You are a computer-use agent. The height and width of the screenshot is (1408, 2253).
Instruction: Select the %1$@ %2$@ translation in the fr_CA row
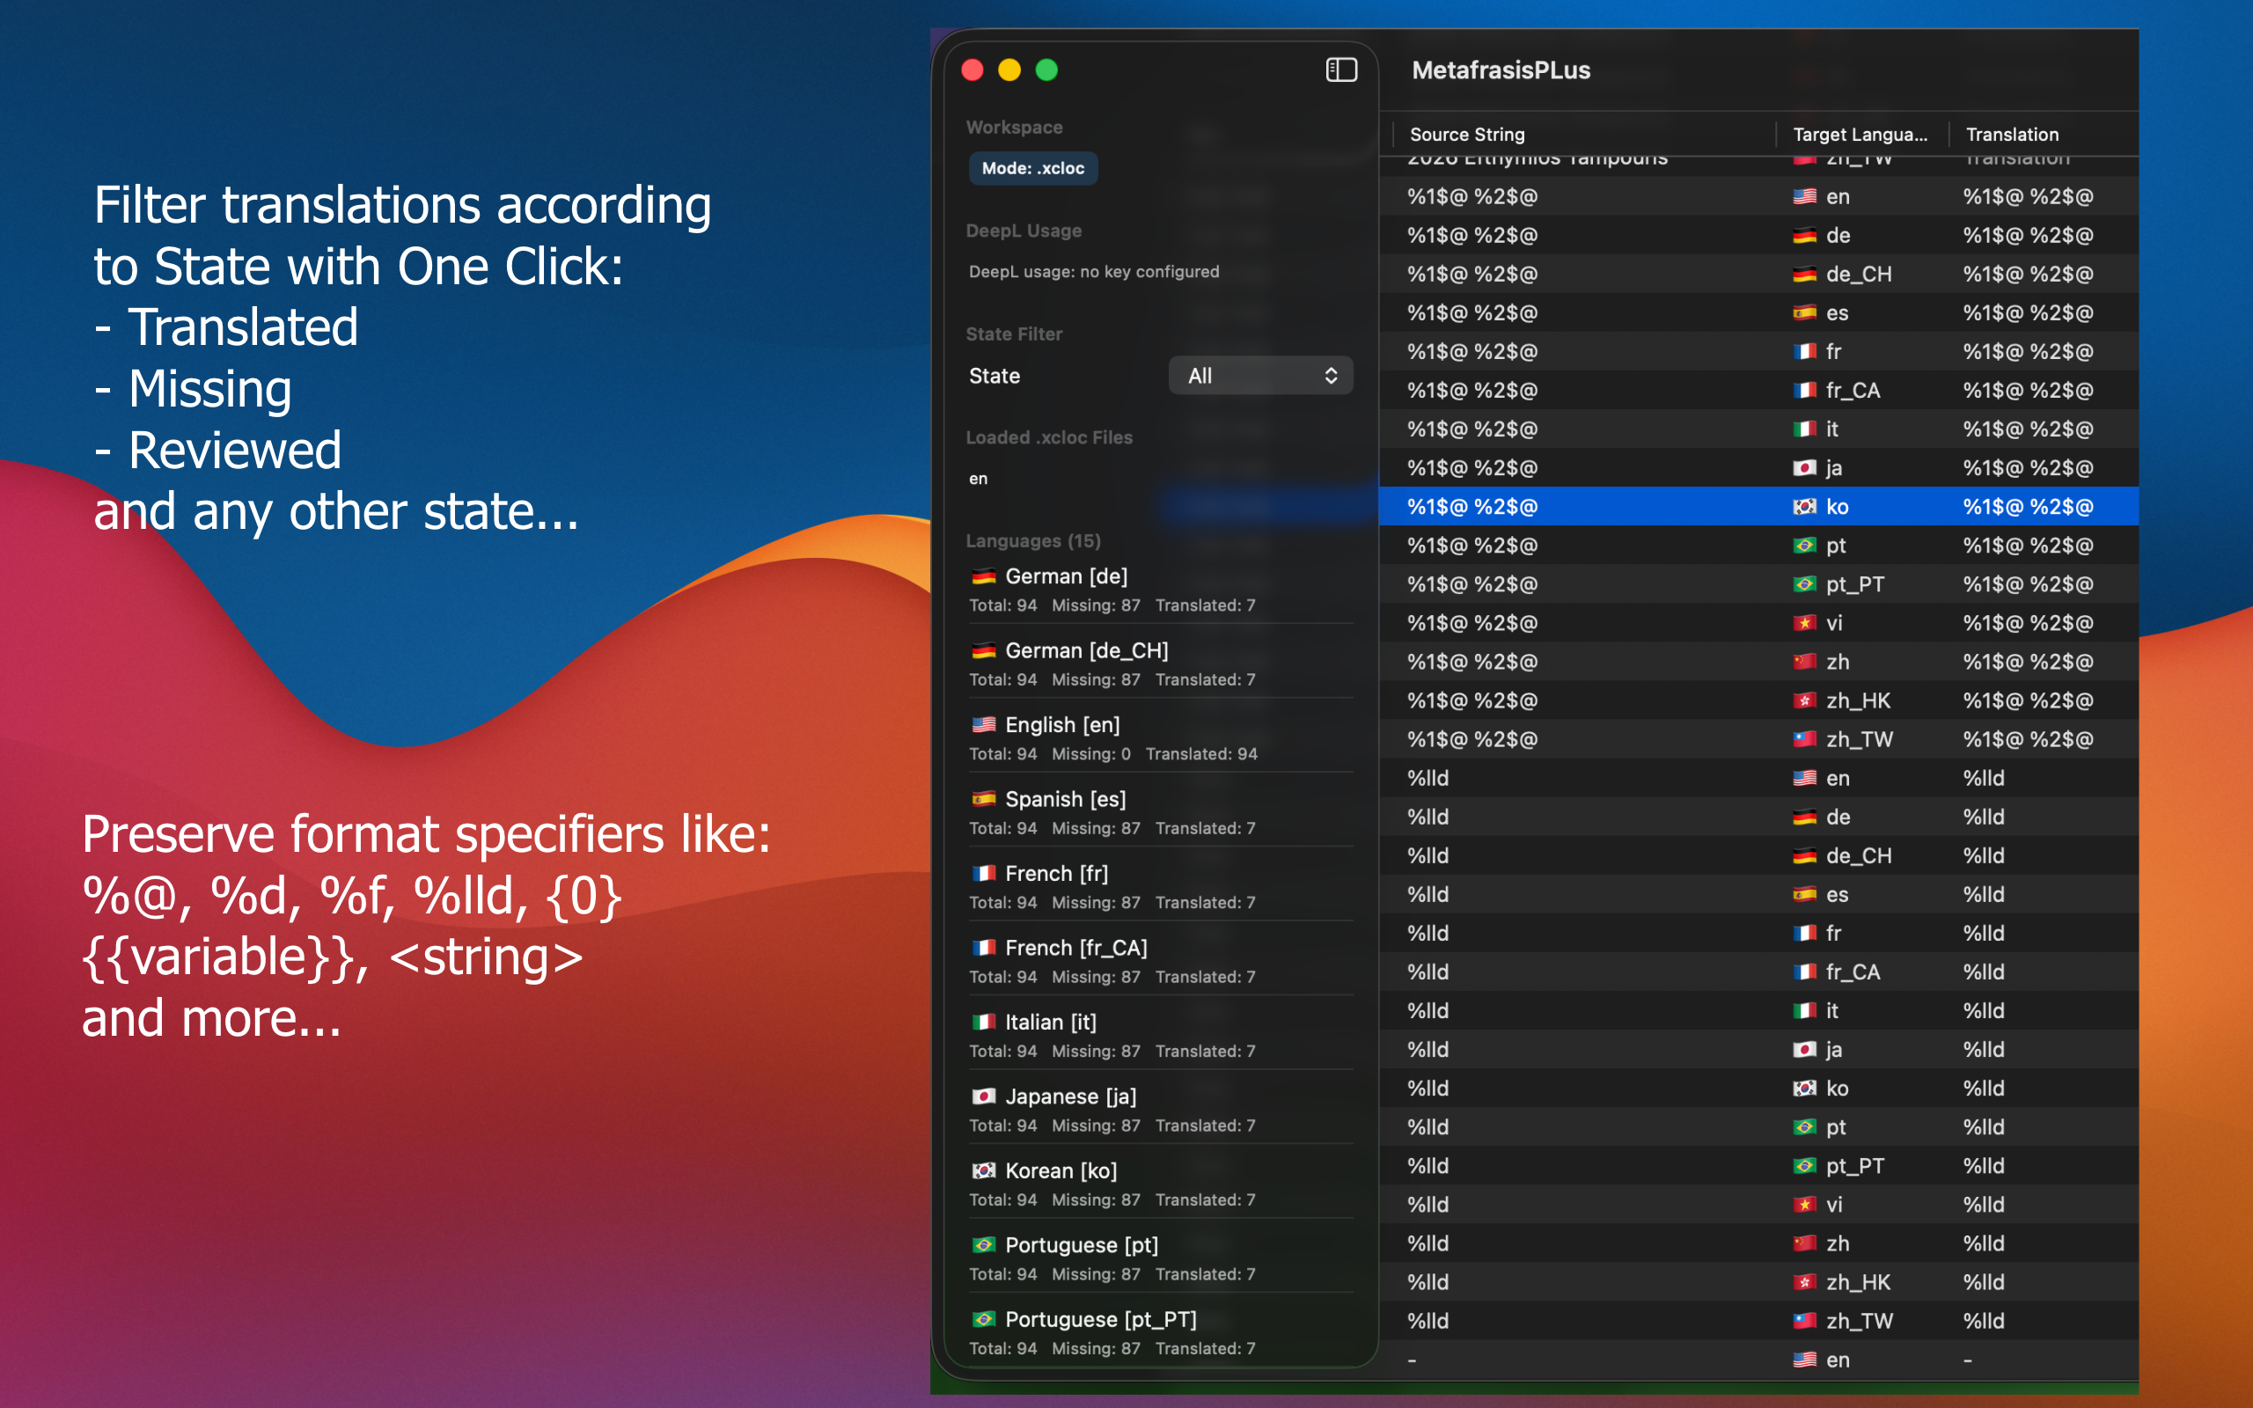tap(2028, 390)
